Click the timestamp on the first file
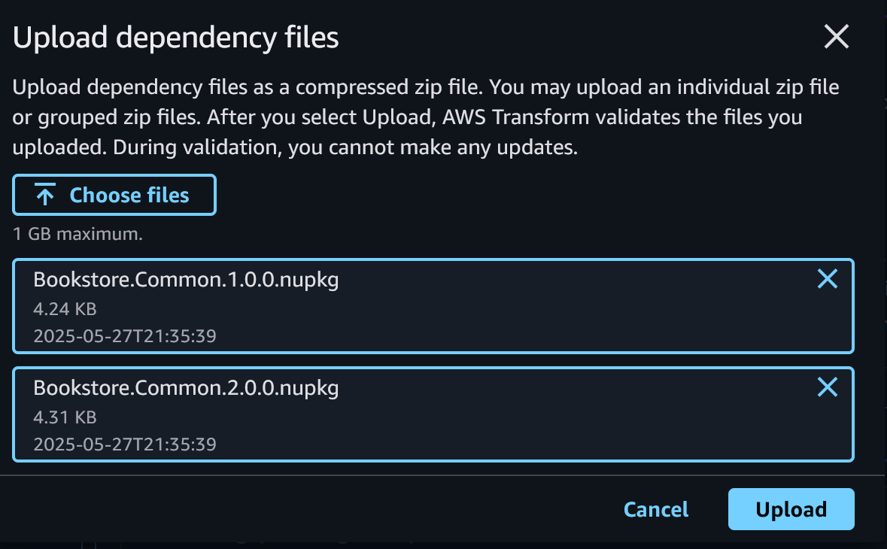Image resolution: width=887 pixels, height=549 pixels. 124,335
